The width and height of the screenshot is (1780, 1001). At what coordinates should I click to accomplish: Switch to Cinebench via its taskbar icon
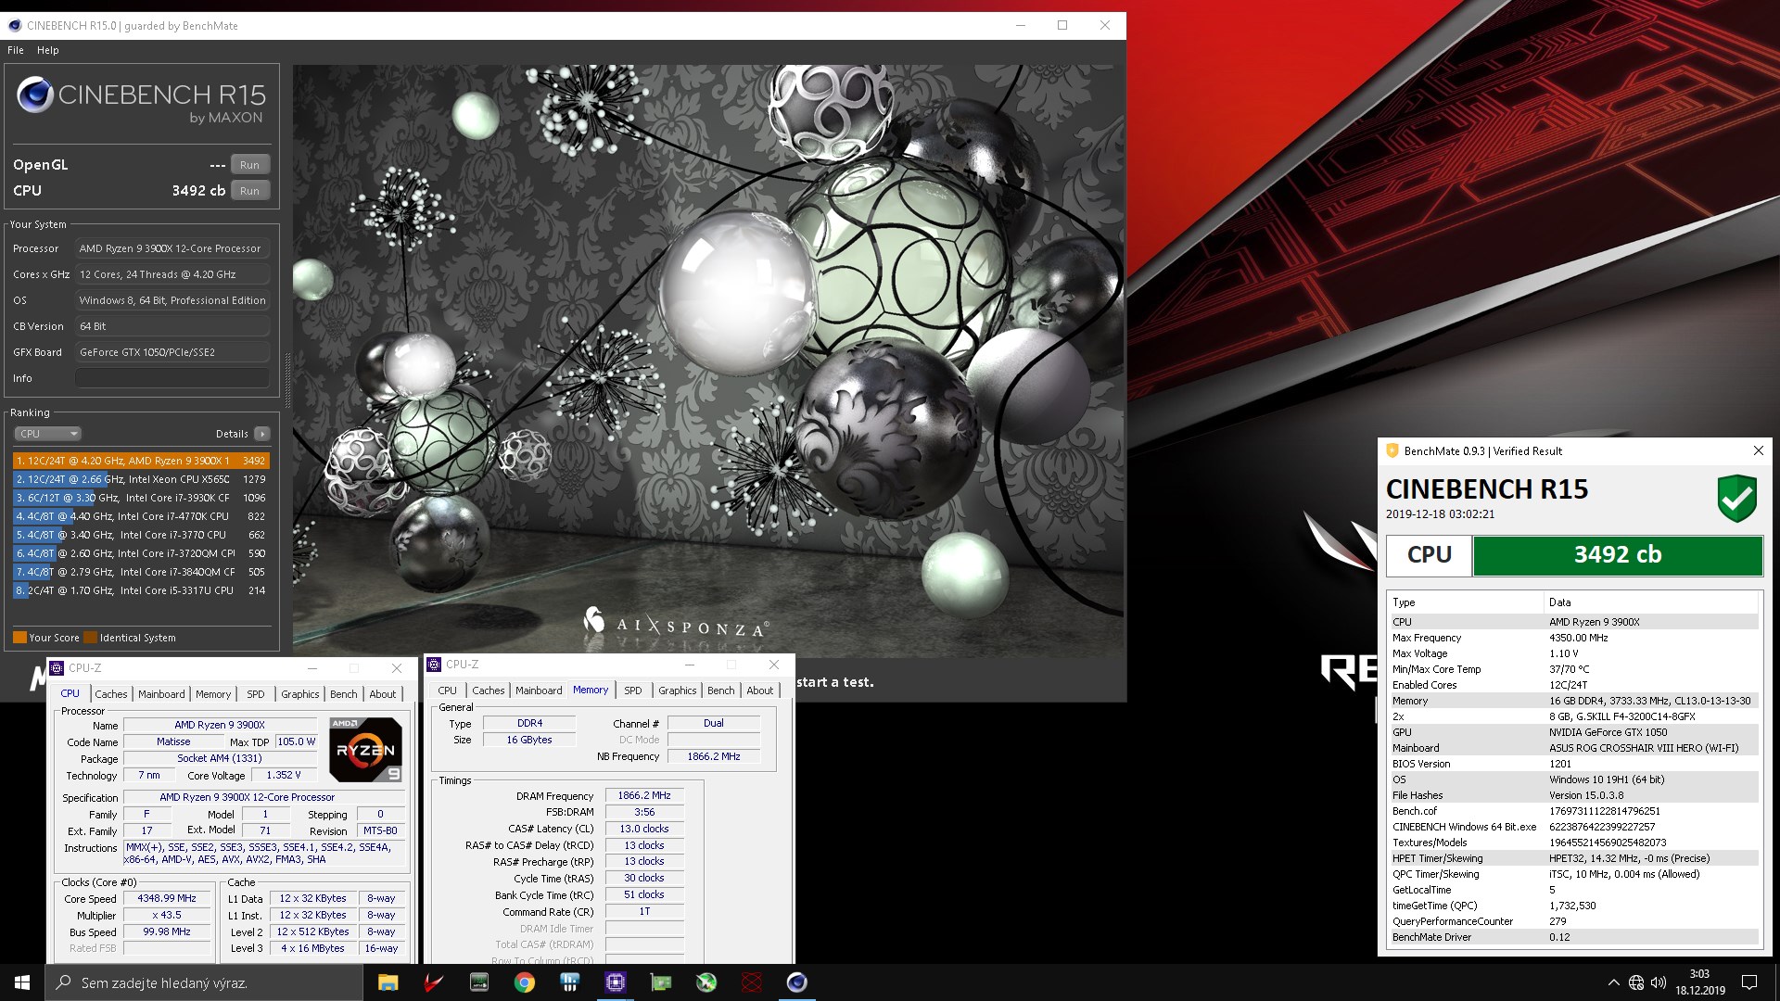click(x=797, y=982)
